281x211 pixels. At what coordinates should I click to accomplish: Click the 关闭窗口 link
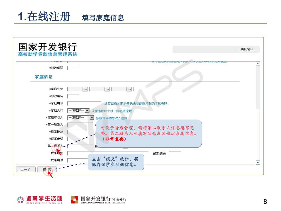[247, 50]
